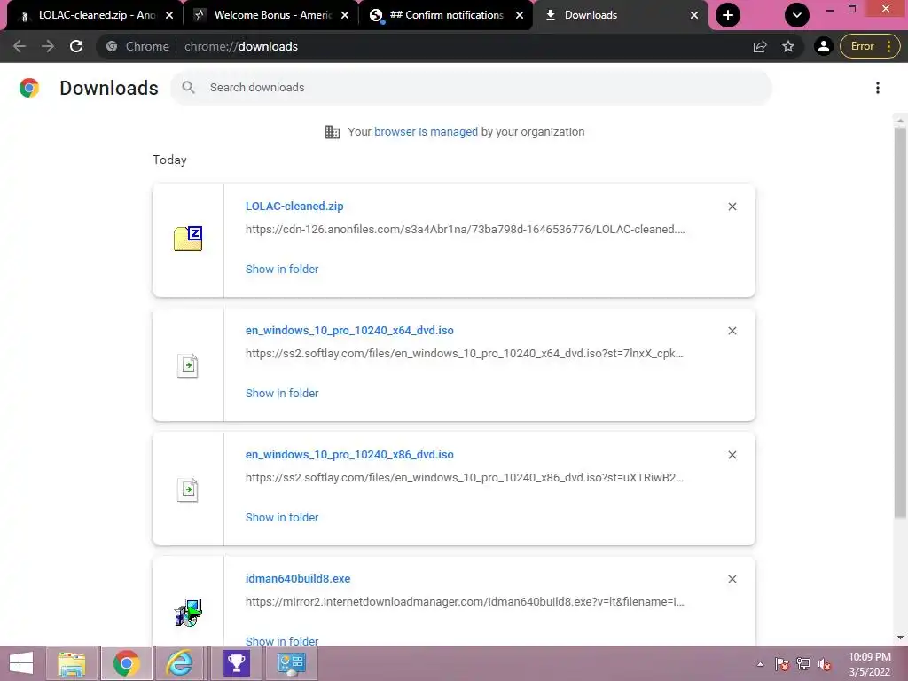Click the x64 iso file icon
Viewport: 908px width, 681px height.
(188, 365)
